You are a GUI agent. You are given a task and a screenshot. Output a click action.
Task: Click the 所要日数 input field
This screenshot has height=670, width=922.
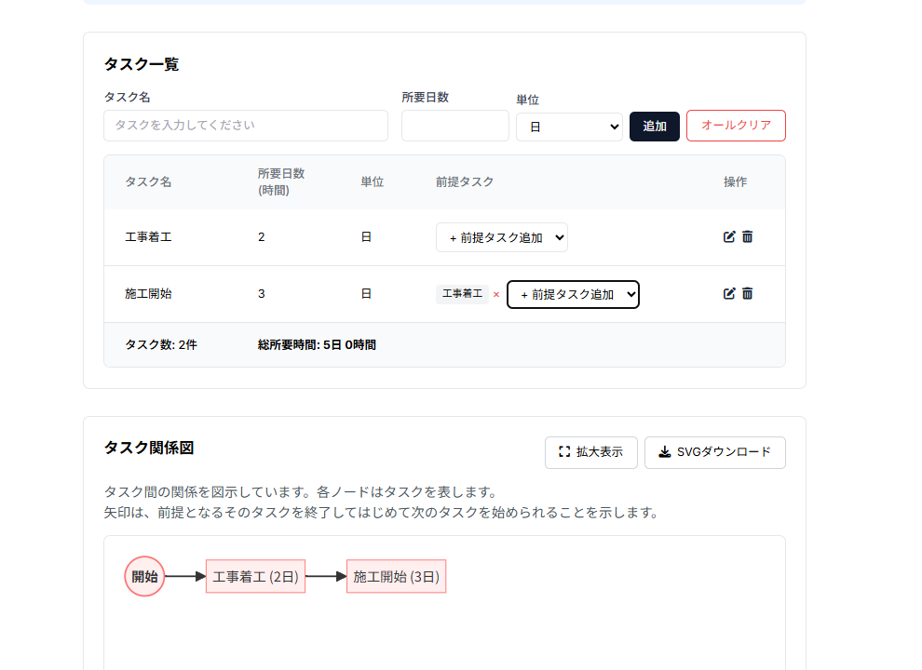point(454,126)
